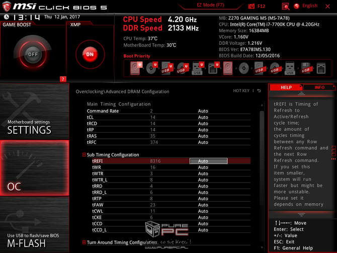Open the Command Rate Auto value
Image resolution: width=337 pixels, height=253 pixels.
[x=203, y=111]
